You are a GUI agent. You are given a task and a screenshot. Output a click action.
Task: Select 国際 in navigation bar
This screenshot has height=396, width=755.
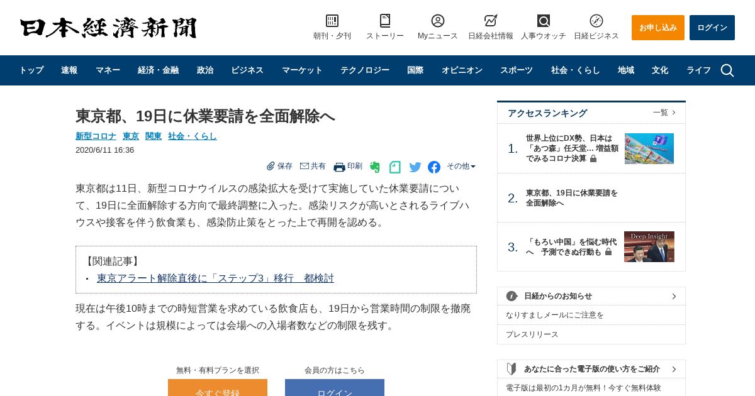(415, 70)
